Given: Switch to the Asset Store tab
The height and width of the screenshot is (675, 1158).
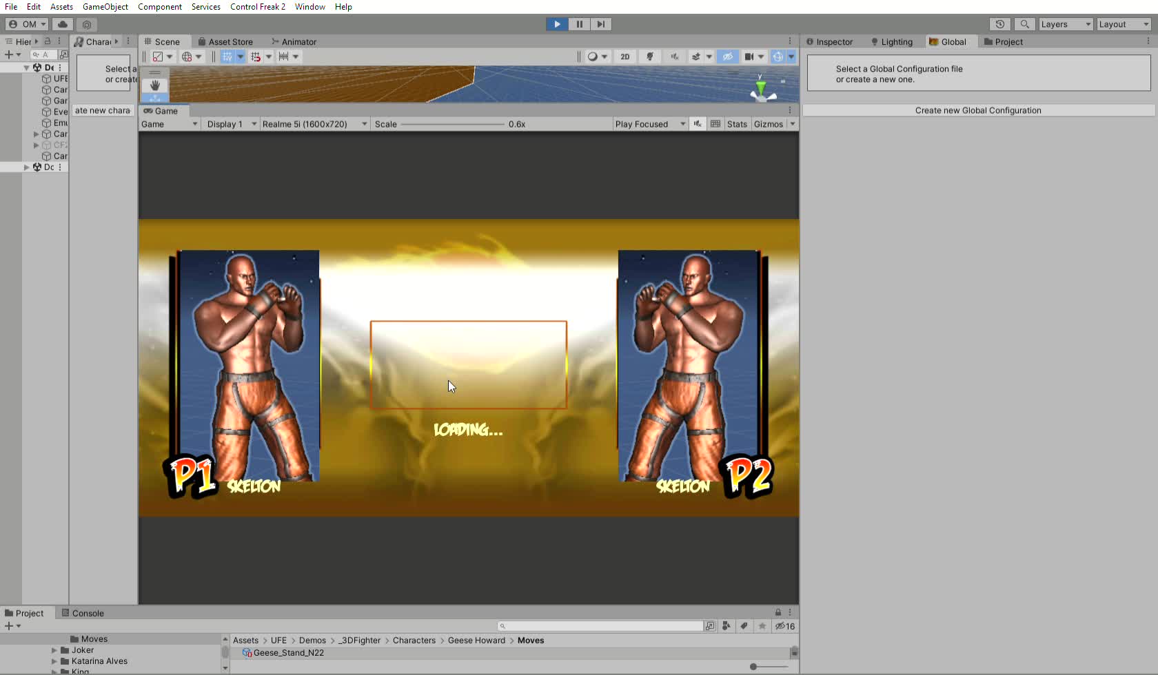Looking at the screenshot, I should 225,42.
